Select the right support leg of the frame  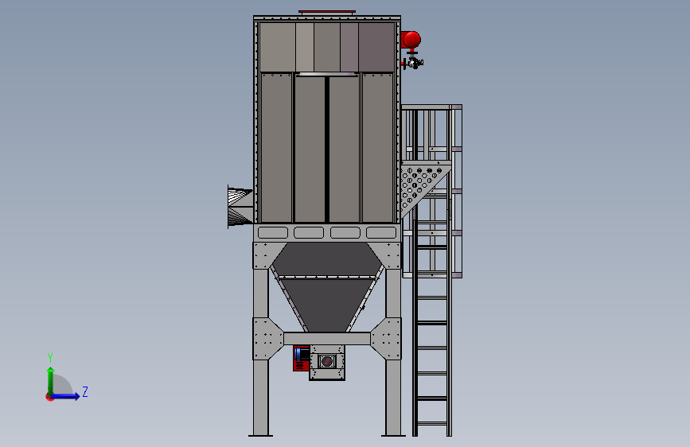click(393, 352)
